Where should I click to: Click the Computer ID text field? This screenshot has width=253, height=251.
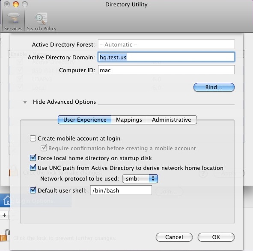pos(166,70)
